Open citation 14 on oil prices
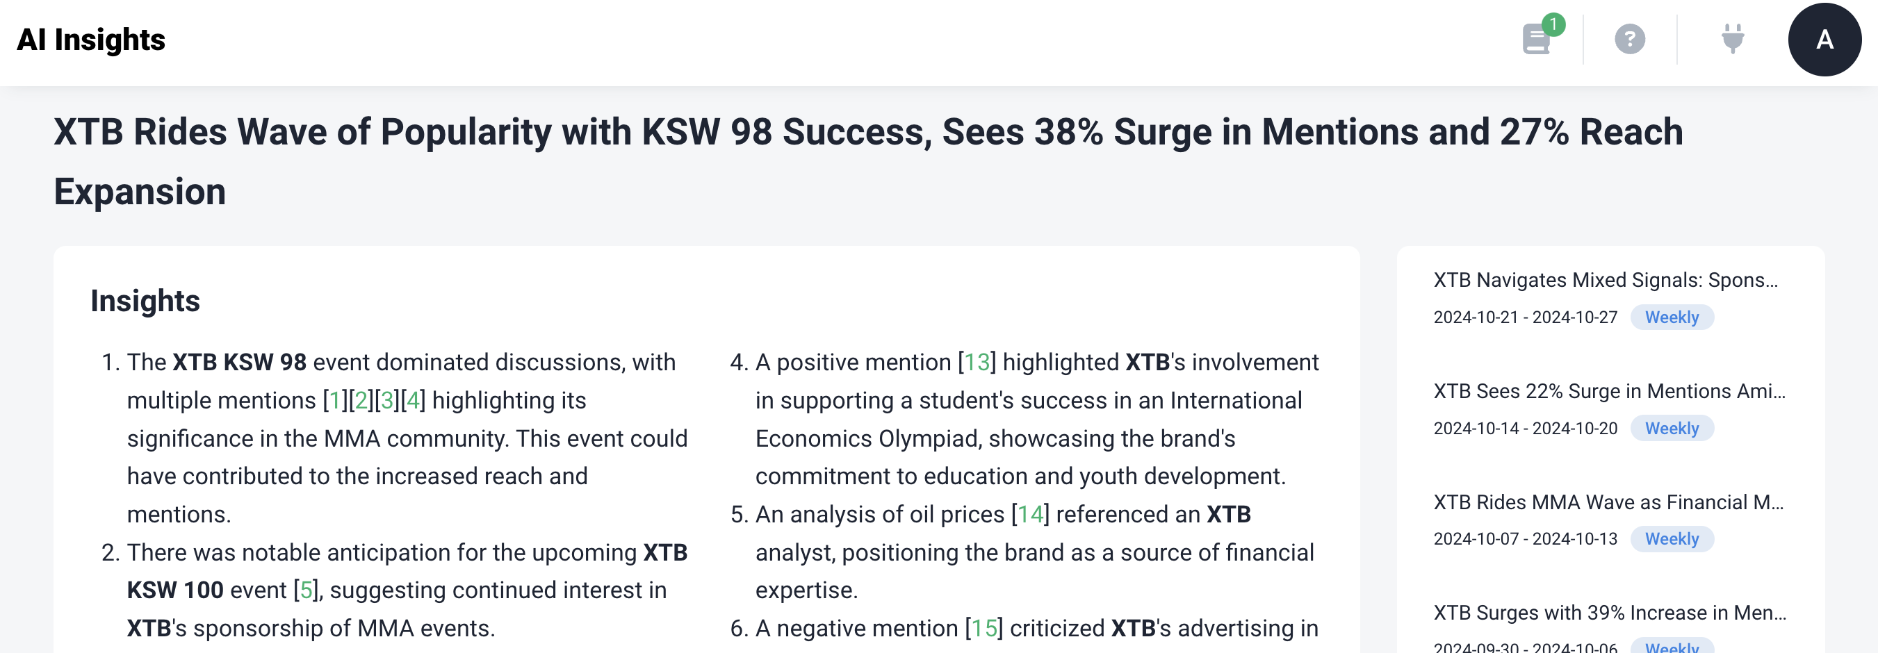The image size is (1878, 653). (1030, 515)
